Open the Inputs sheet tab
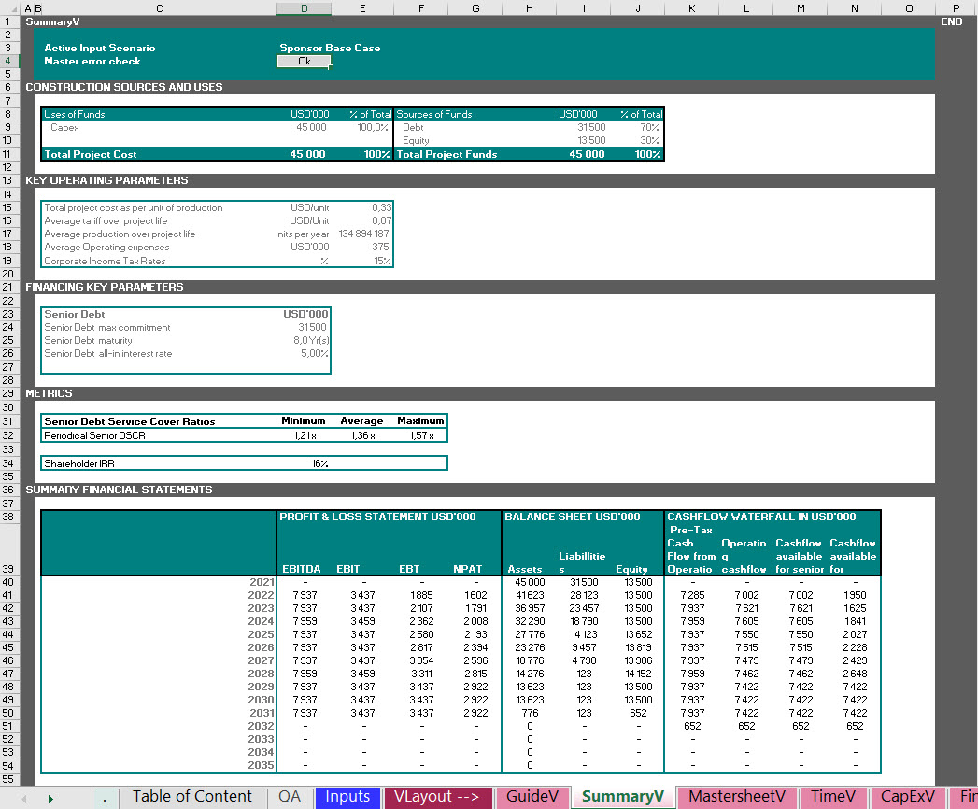Screen dimensions: 978x809 (x=347, y=797)
